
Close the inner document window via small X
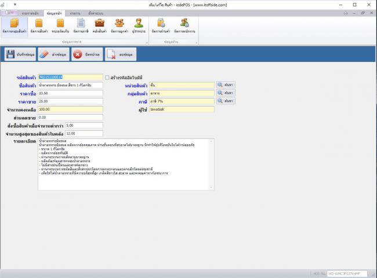[371, 13]
